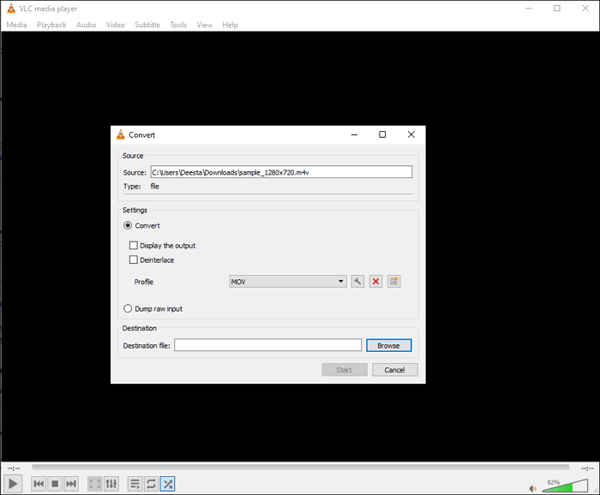The height and width of the screenshot is (495, 600).
Task: Toggle the playlist view icon
Action: [x=135, y=484]
